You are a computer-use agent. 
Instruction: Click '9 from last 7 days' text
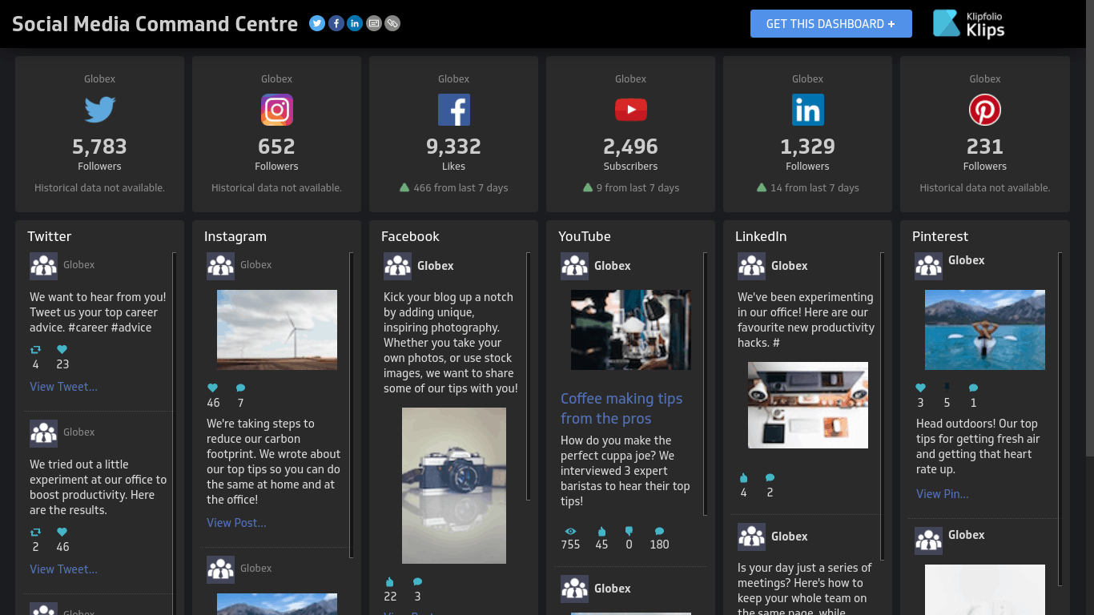click(637, 188)
